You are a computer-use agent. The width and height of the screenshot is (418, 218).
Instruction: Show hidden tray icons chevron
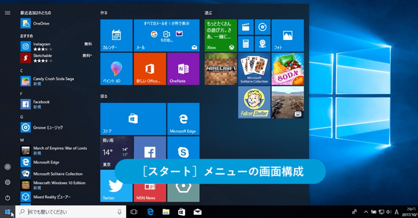[366, 212]
